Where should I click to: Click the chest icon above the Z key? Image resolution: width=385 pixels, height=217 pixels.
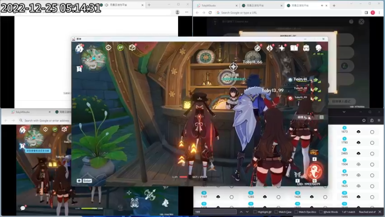(314, 152)
